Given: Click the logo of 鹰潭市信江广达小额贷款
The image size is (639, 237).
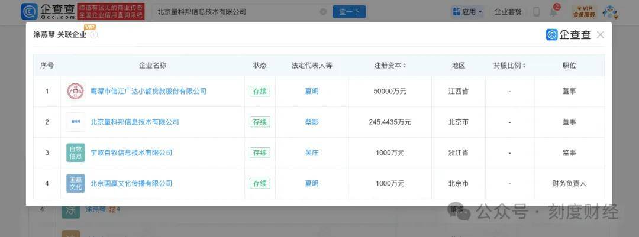Looking at the screenshot, I should tap(76, 91).
